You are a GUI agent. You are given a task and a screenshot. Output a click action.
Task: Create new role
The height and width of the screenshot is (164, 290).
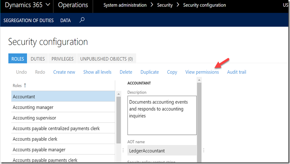64,72
